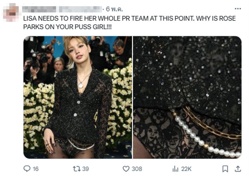This screenshot has width=249, height=177.
Task: Open the left red-carpet photo
Action: tap(78, 97)
